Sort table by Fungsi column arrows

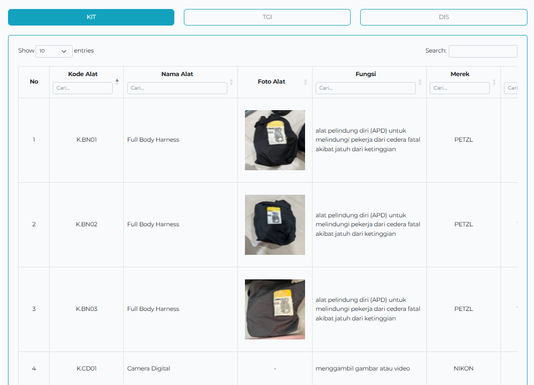(420, 82)
